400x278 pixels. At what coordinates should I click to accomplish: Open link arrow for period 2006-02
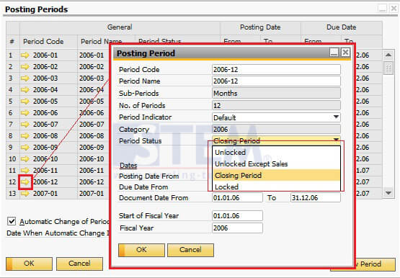click(x=25, y=67)
